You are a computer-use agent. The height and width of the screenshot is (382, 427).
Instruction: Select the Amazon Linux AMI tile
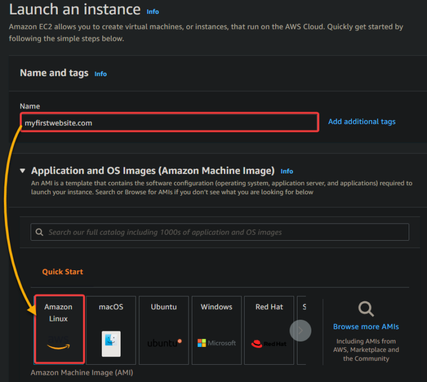pyautogui.click(x=59, y=329)
